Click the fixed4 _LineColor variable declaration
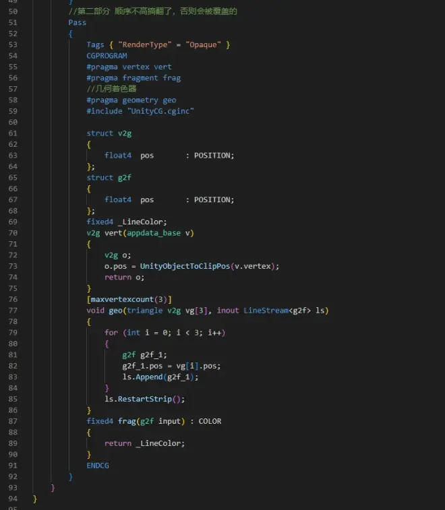This screenshot has width=445, height=510. coord(126,222)
